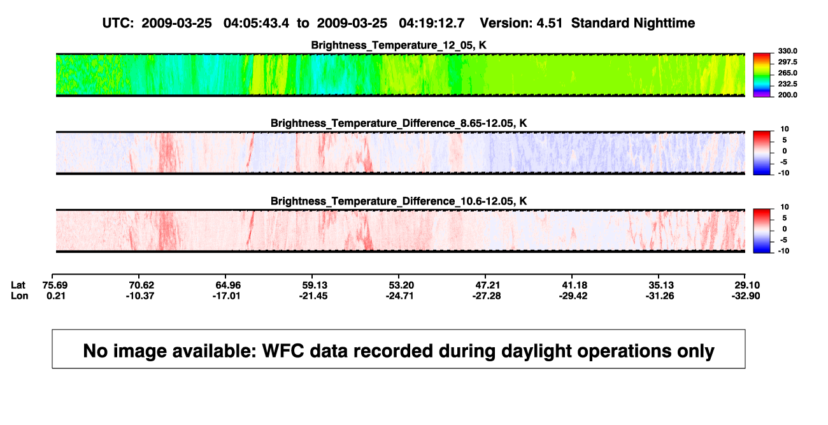Click the longitude value -31.26
Viewport: 828px width, 425px height.
(659, 296)
